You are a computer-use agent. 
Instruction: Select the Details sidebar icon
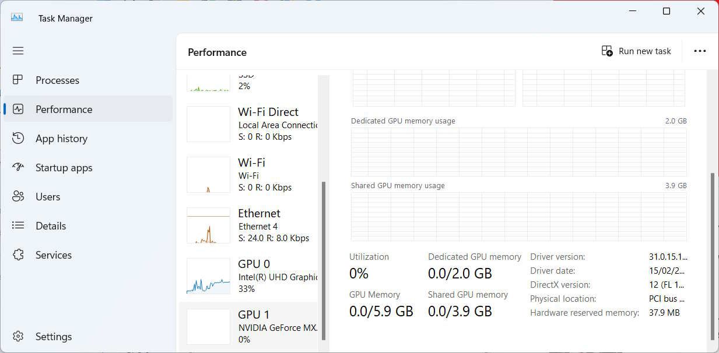click(x=18, y=225)
